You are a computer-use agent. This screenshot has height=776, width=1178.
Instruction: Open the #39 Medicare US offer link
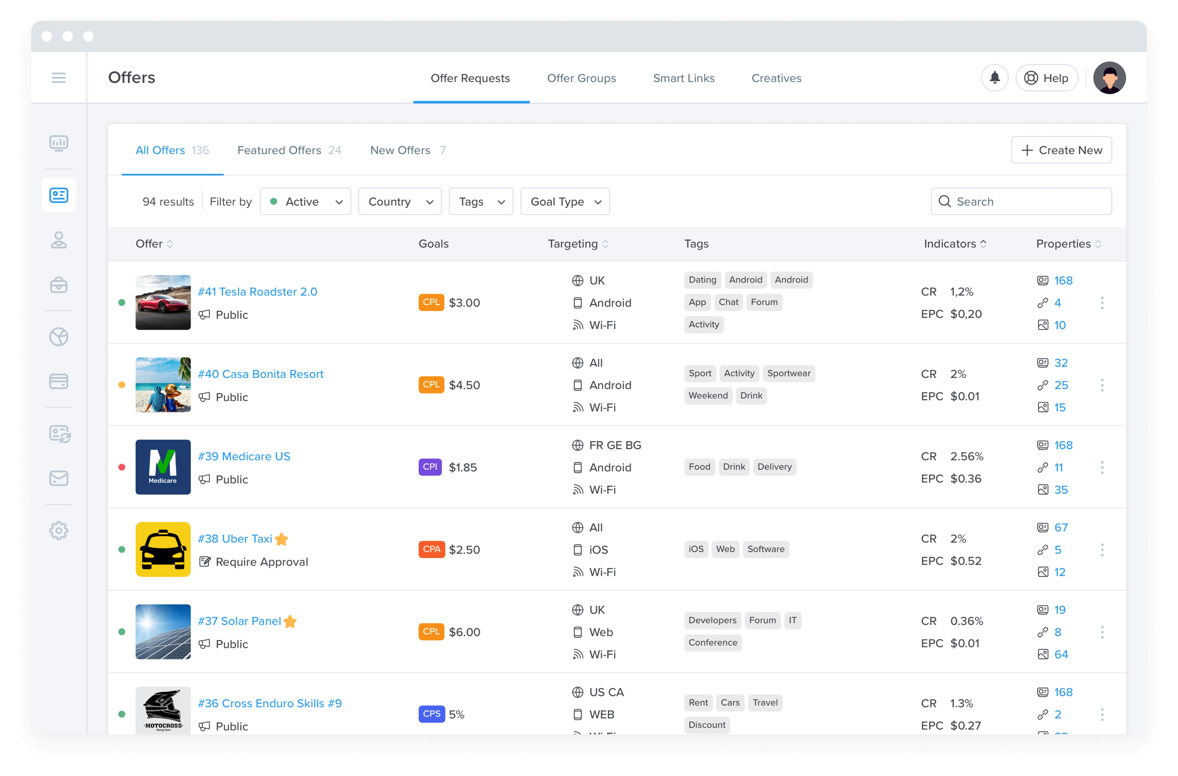pyautogui.click(x=244, y=455)
